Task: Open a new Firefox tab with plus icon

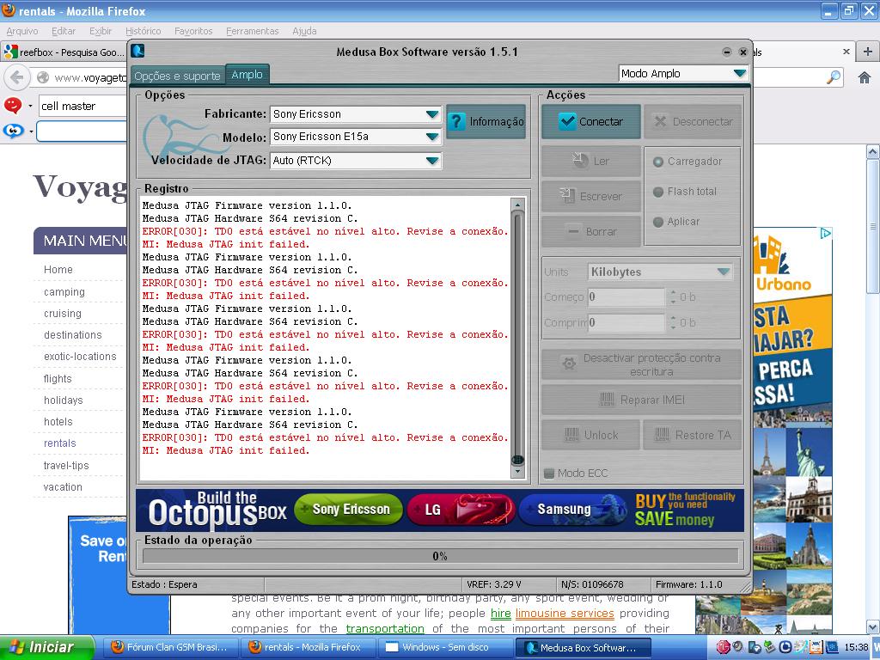Action: pos(868,52)
